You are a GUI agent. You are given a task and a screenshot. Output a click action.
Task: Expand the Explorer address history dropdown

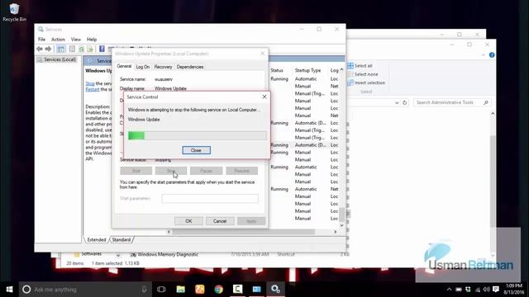point(397,102)
